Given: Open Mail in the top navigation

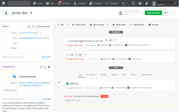Looking at the screenshot, I should (50, 3).
